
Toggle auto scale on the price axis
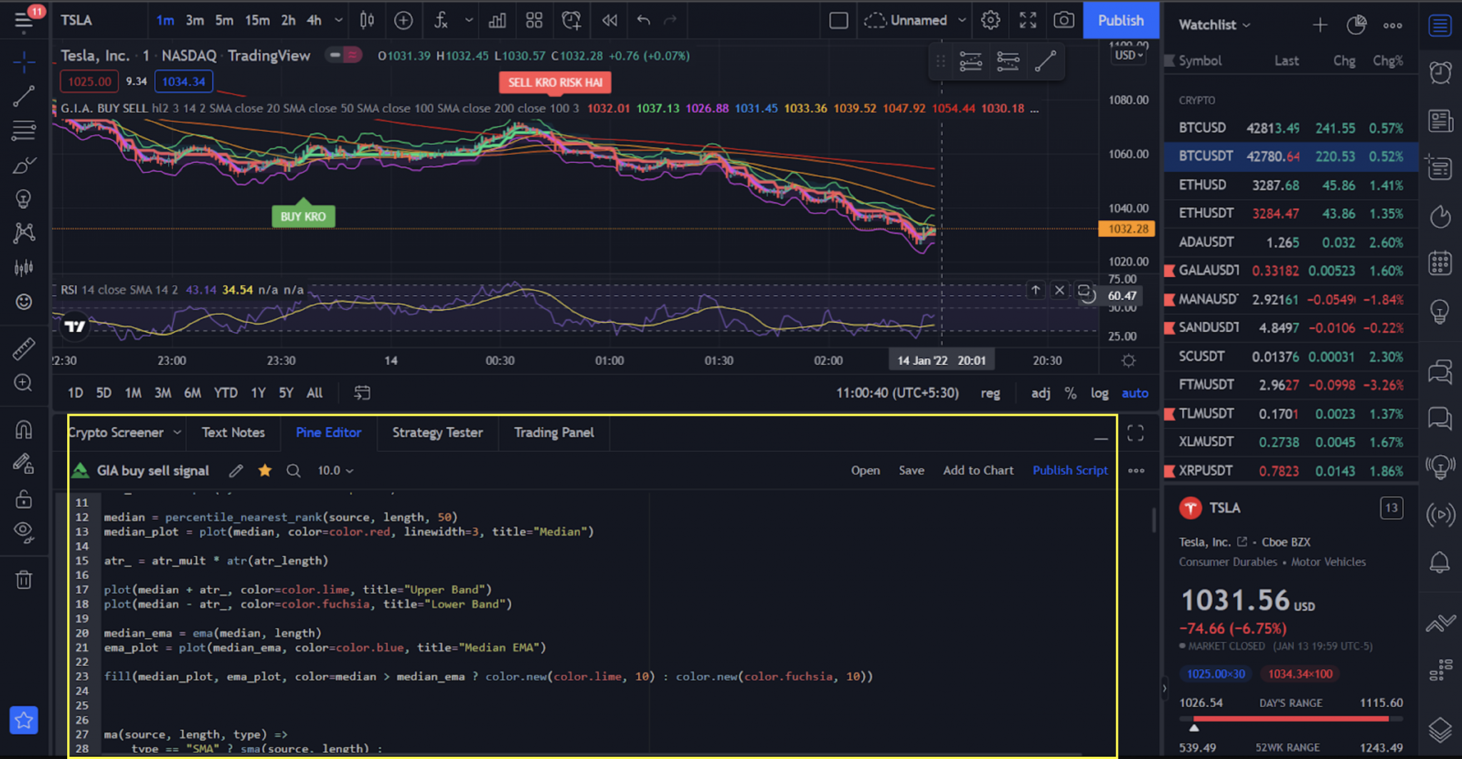coord(1135,393)
